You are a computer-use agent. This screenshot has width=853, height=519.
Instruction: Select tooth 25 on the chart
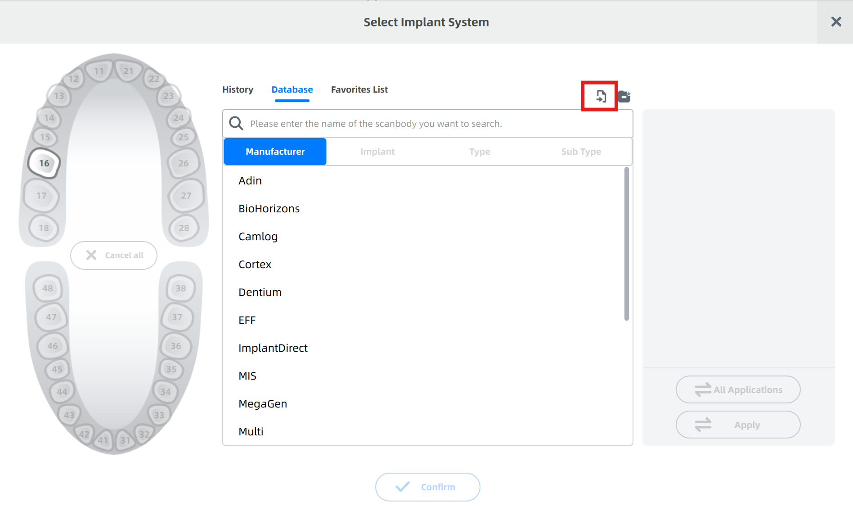tap(183, 137)
